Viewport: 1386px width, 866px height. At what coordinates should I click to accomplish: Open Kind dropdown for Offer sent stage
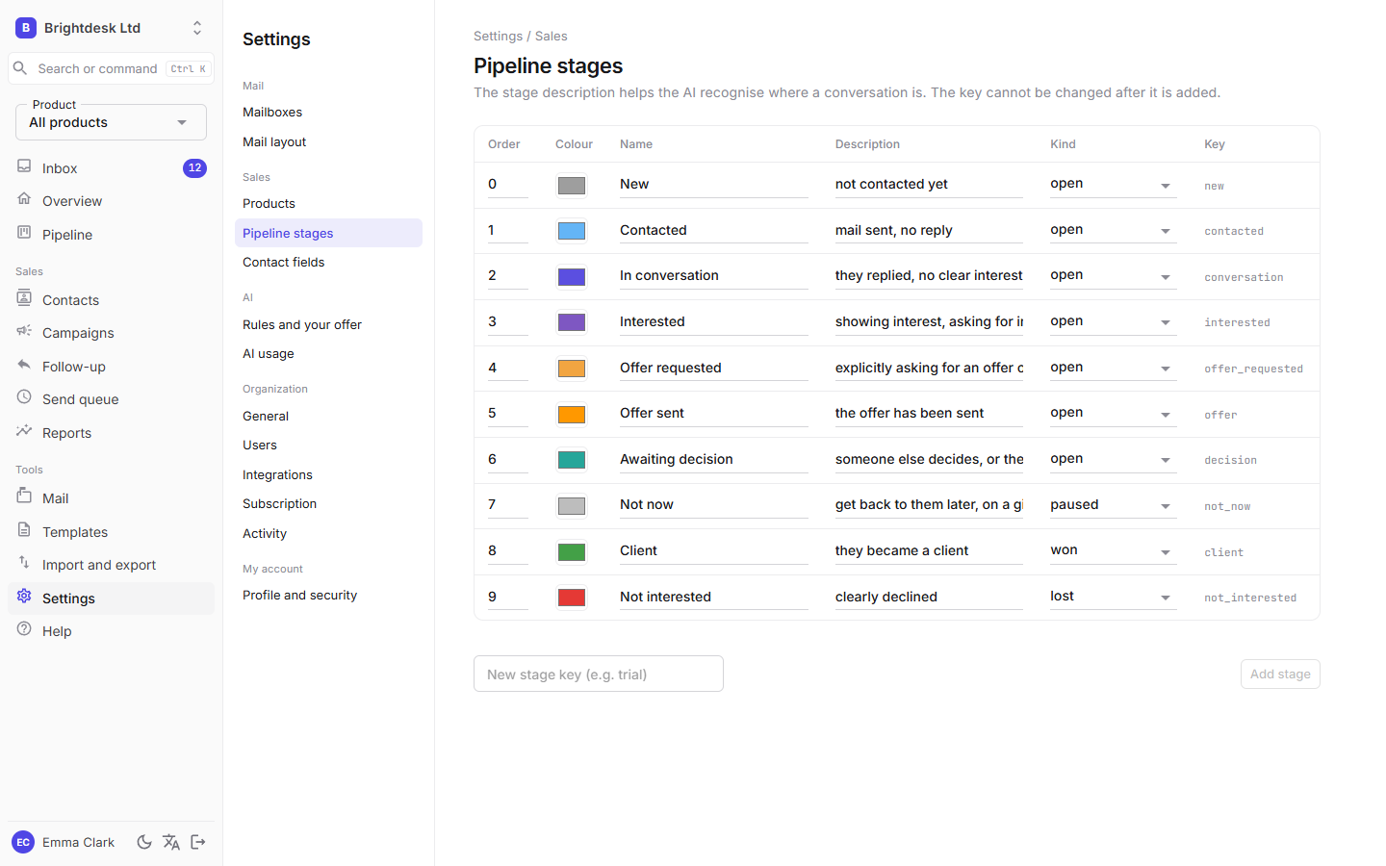(1113, 413)
